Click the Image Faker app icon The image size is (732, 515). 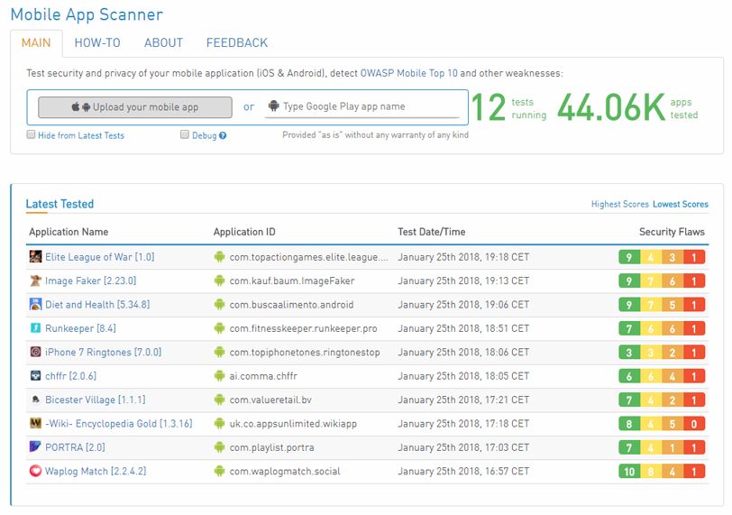(36, 280)
